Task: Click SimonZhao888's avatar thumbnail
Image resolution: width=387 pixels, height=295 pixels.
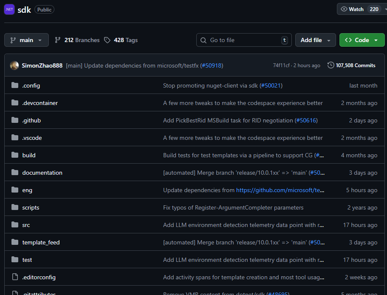Action: click(x=14, y=65)
